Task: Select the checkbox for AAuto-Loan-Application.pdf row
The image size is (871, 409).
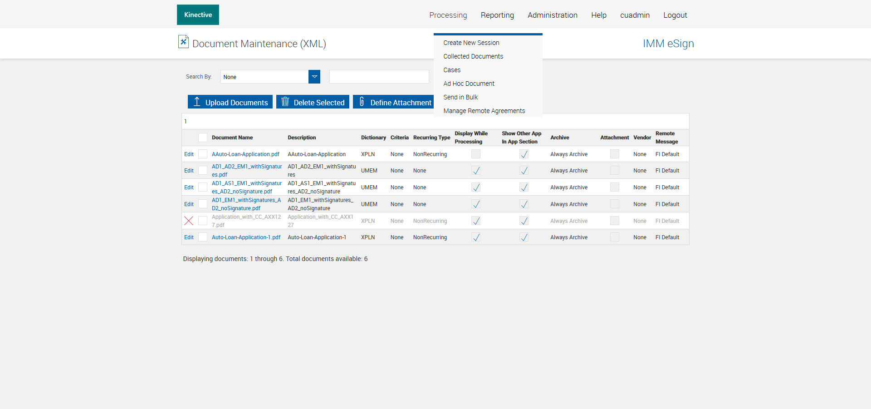Action: pyautogui.click(x=203, y=154)
